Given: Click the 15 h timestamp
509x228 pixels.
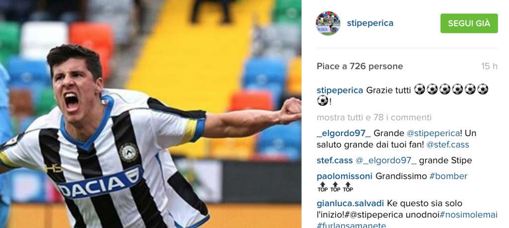Looking at the screenshot, I should (489, 67).
